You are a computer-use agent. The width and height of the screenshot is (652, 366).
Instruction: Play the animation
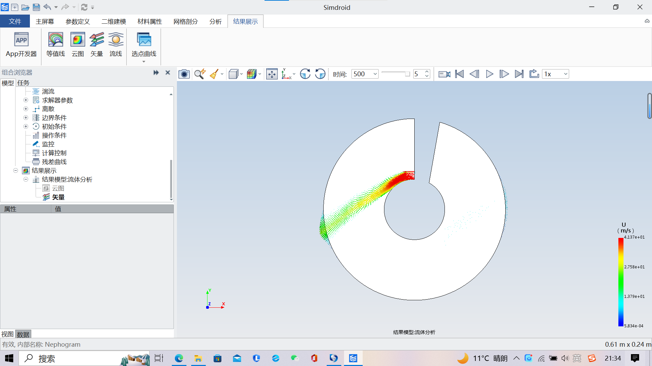(x=489, y=74)
